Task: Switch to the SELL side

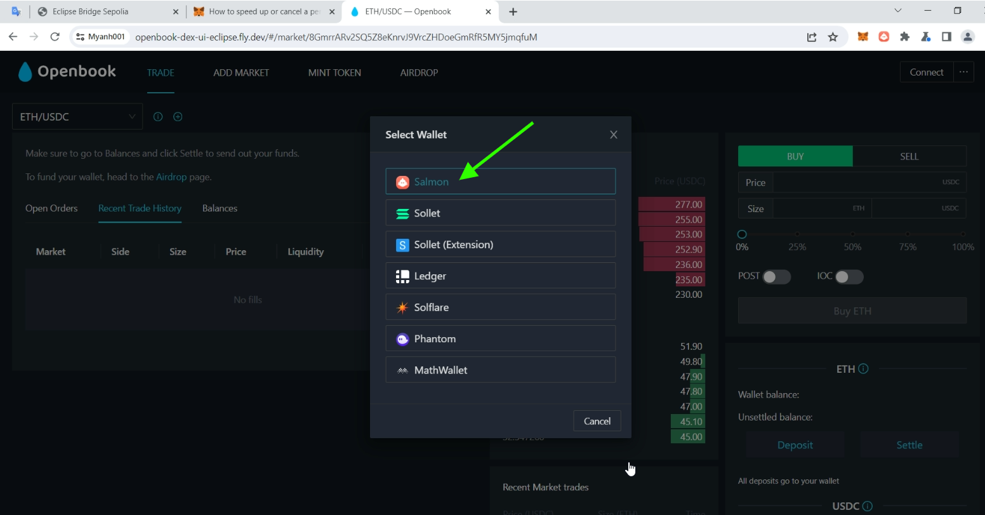Action: (909, 156)
